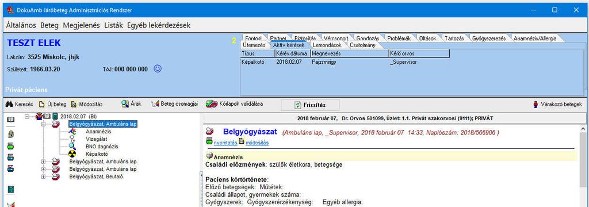The height and width of the screenshot is (207, 589).
Task: Click the smiley face icon beside TAJ number
Action: [x=158, y=69]
